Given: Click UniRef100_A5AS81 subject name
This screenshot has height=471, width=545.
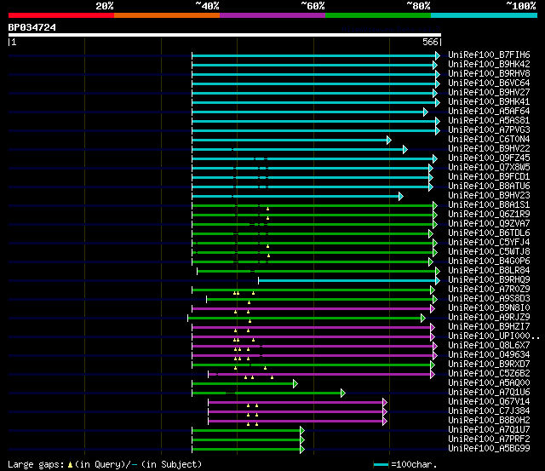Looking at the screenshot, I should 489,121.
